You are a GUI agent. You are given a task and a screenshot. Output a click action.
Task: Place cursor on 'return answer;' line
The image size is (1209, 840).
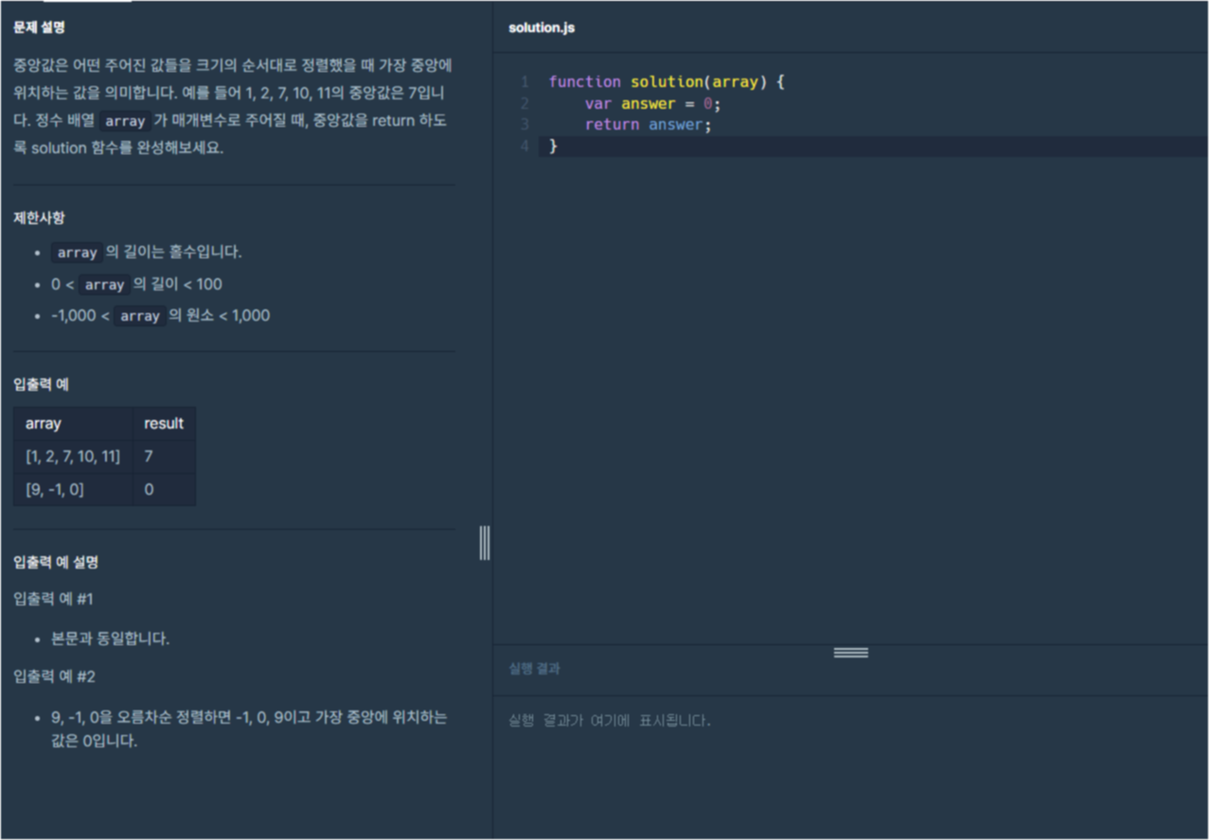(x=648, y=125)
